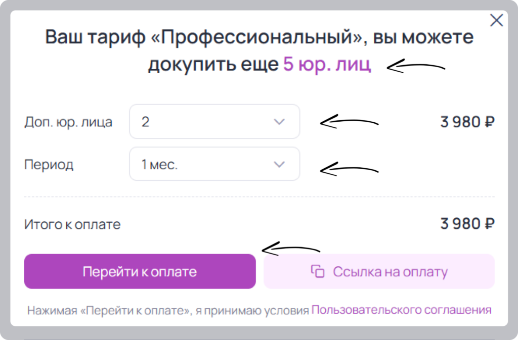Click the «Доп. юр. лица» field label
The width and height of the screenshot is (518, 340).
(68, 122)
